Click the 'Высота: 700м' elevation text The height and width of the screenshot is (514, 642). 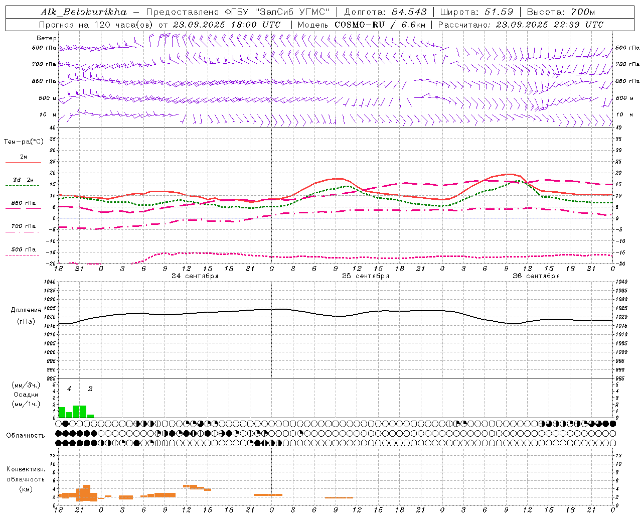(561, 12)
